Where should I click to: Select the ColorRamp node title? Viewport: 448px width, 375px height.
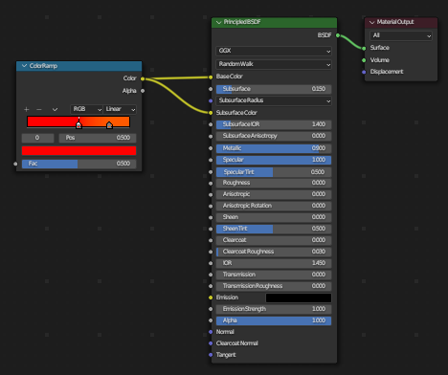tap(43, 66)
